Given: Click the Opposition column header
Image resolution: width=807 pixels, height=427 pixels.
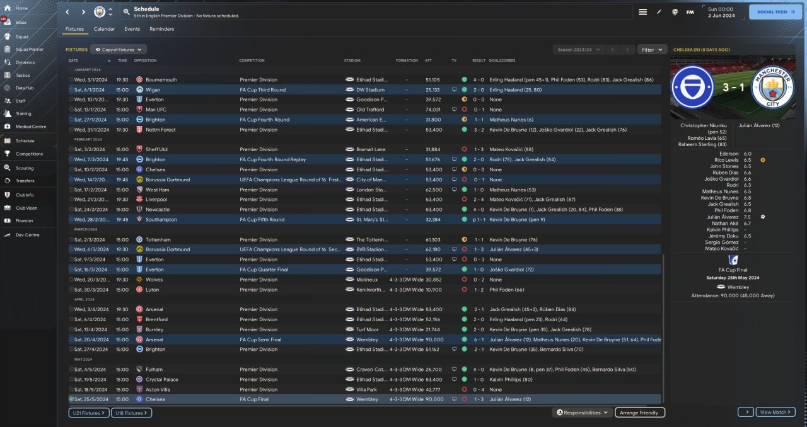Looking at the screenshot, I should click(x=145, y=60).
